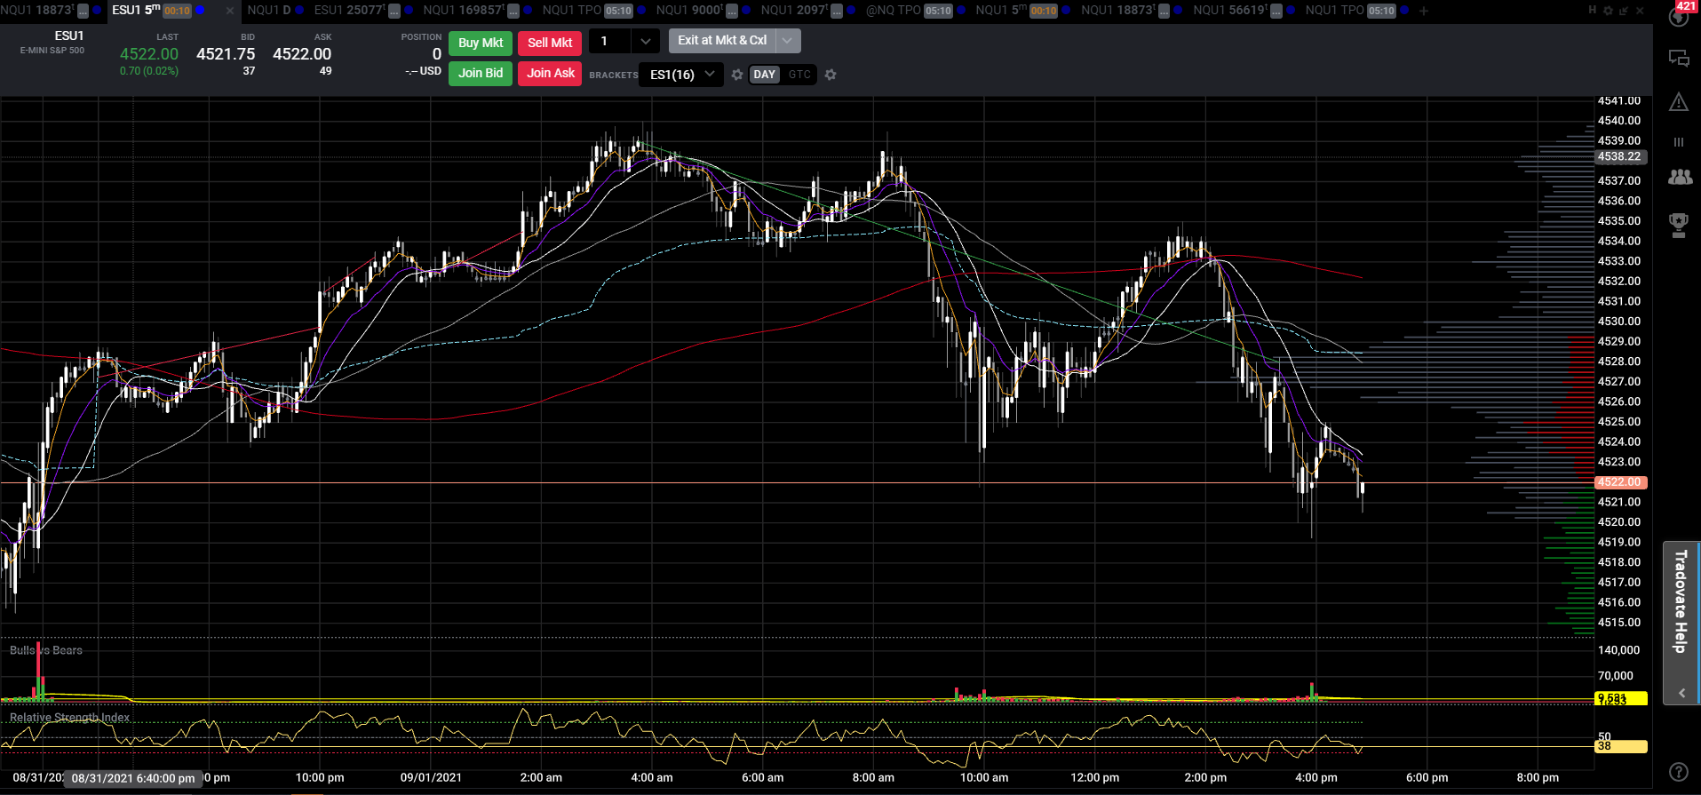
Task: Set order duration to DAY
Action: (x=764, y=75)
